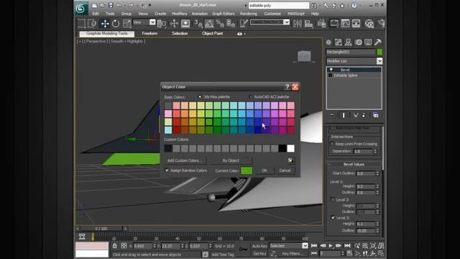This screenshot has height=259, width=460.
Task: Click Cancel in Object Color dialog
Action: point(285,171)
